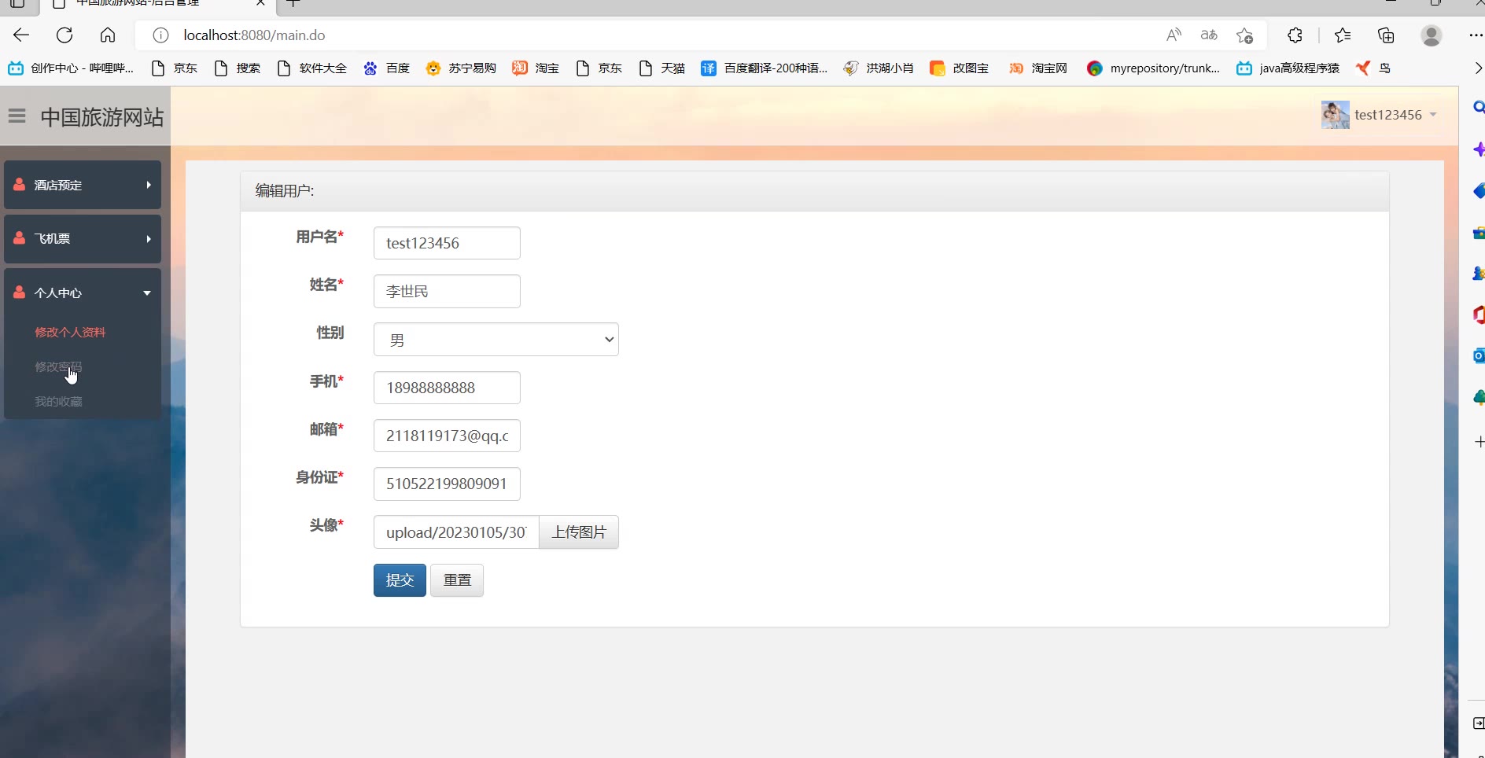The width and height of the screenshot is (1485, 758).
Task: Open the browser extensions puzzle icon
Action: click(x=1295, y=35)
